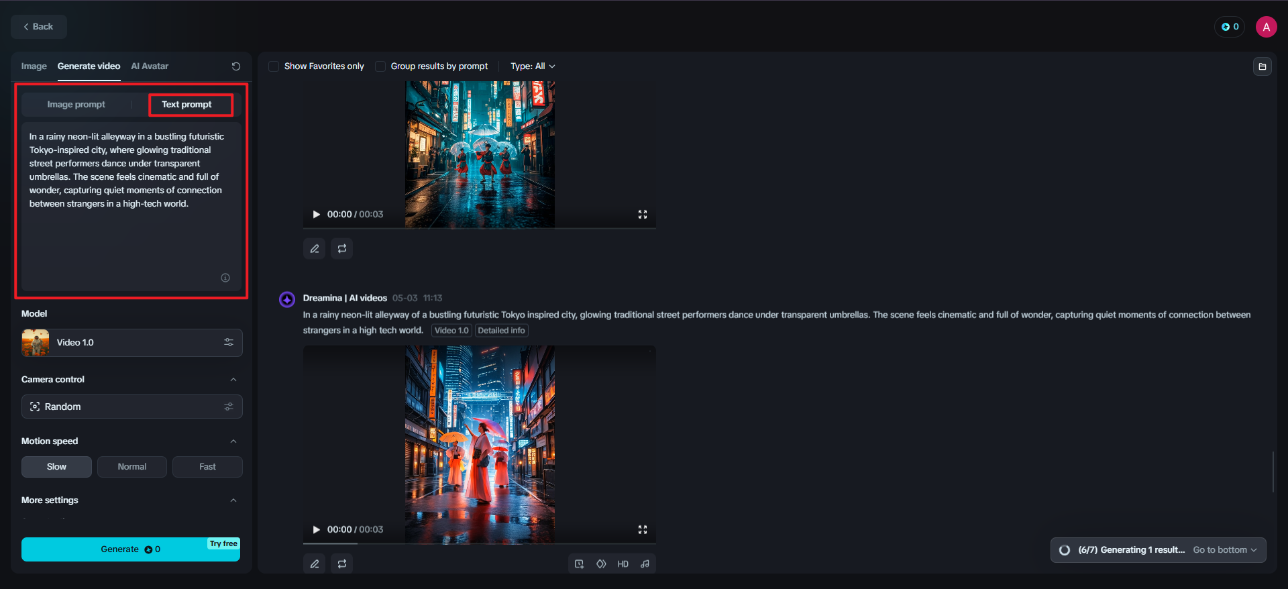The image size is (1288, 589).
Task: Click the regenerate icon under the lower video
Action: point(342,564)
